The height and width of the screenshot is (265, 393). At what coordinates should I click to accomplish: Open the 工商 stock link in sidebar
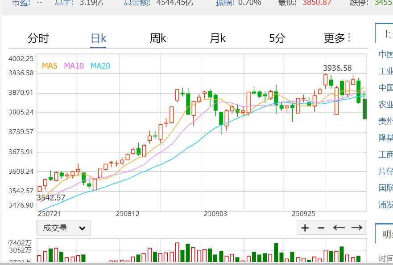tap(386, 155)
